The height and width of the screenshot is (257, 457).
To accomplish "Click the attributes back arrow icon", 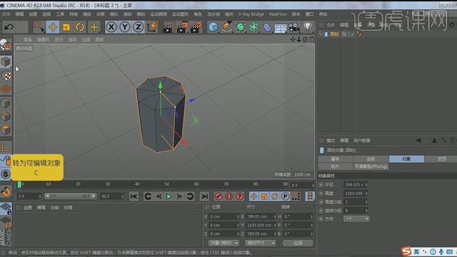I will coord(419,140).
